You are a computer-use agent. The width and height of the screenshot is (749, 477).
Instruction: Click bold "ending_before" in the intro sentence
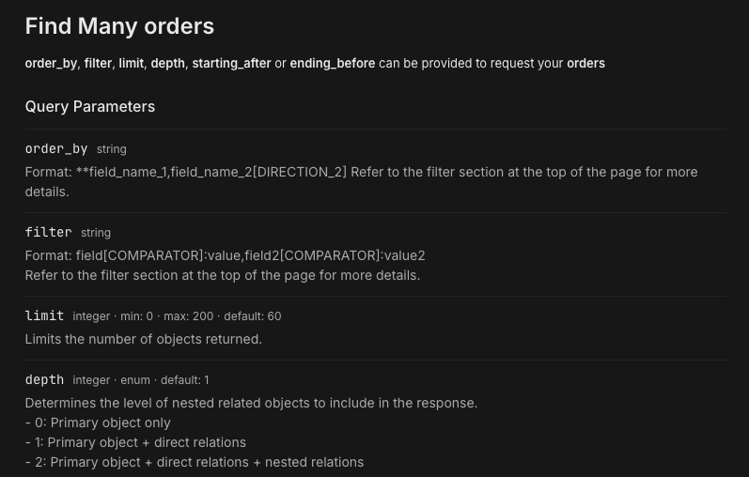(332, 64)
